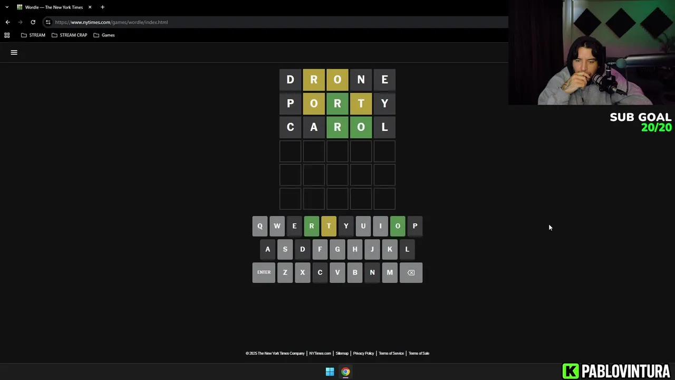Open The New York Times Company footer link
Screen dimensions: 675x380
pos(275,353)
